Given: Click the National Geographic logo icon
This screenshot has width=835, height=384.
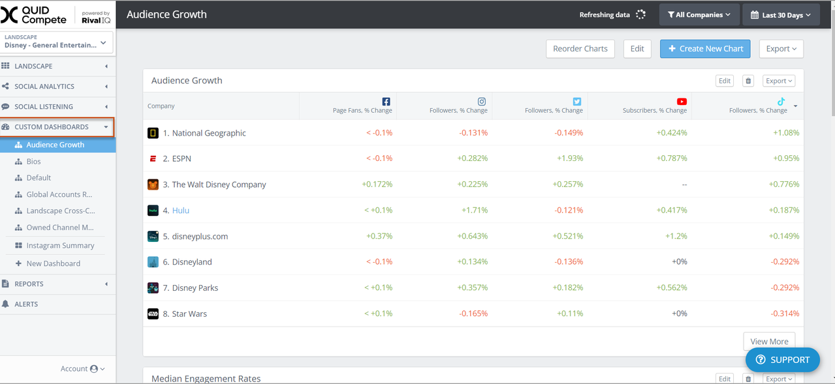Looking at the screenshot, I should (153, 133).
